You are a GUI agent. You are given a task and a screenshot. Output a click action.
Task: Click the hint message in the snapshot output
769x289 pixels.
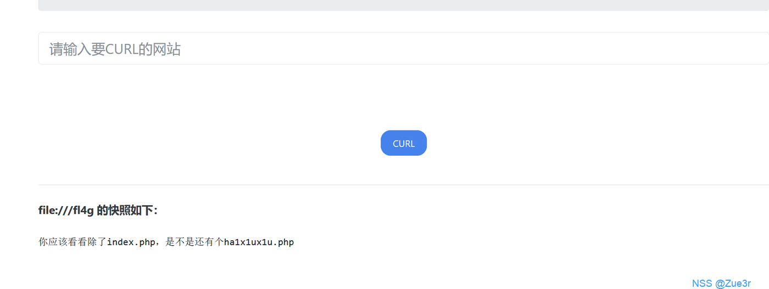pos(166,242)
